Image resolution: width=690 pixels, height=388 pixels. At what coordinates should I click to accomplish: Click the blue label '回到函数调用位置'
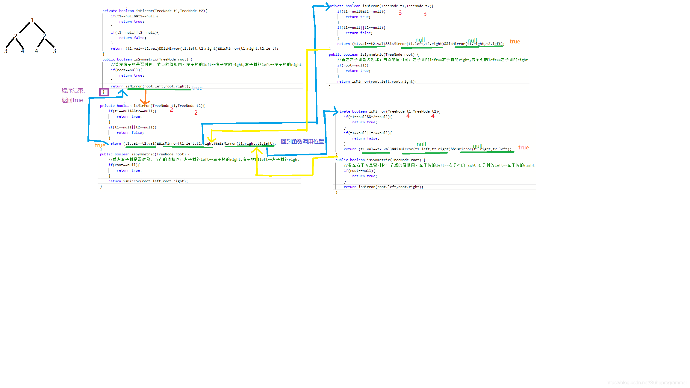point(302,141)
